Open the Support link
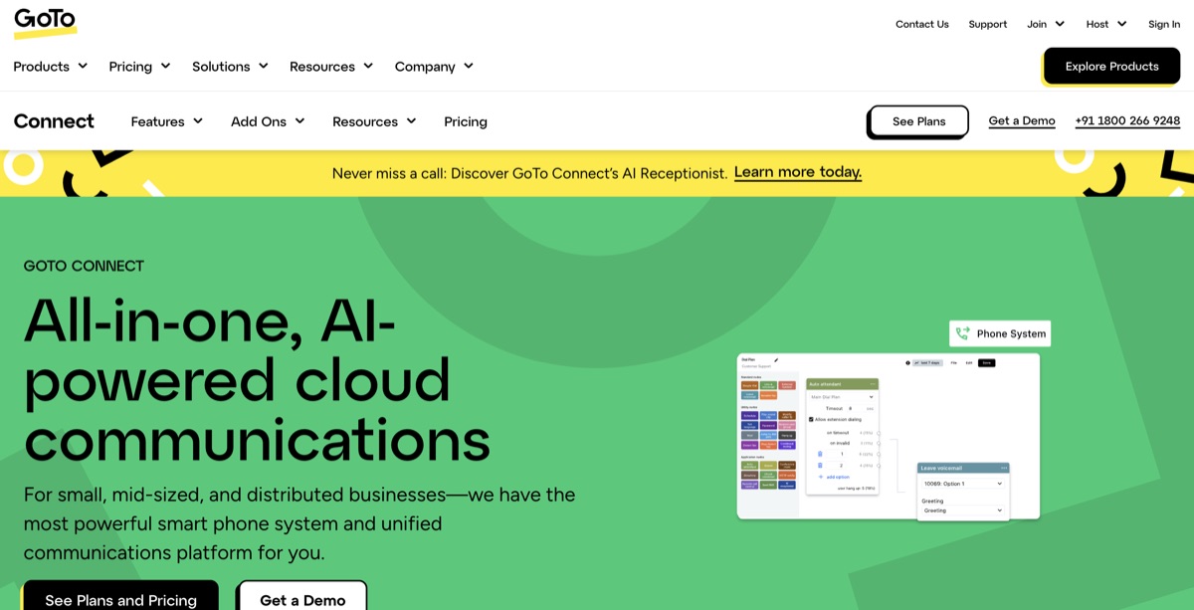This screenshot has width=1194, height=610. click(x=987, y=24)
